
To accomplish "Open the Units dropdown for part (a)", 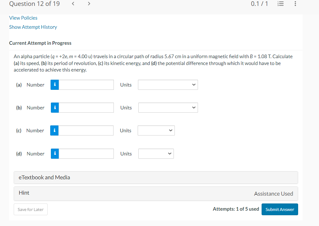I will (168, 85).
